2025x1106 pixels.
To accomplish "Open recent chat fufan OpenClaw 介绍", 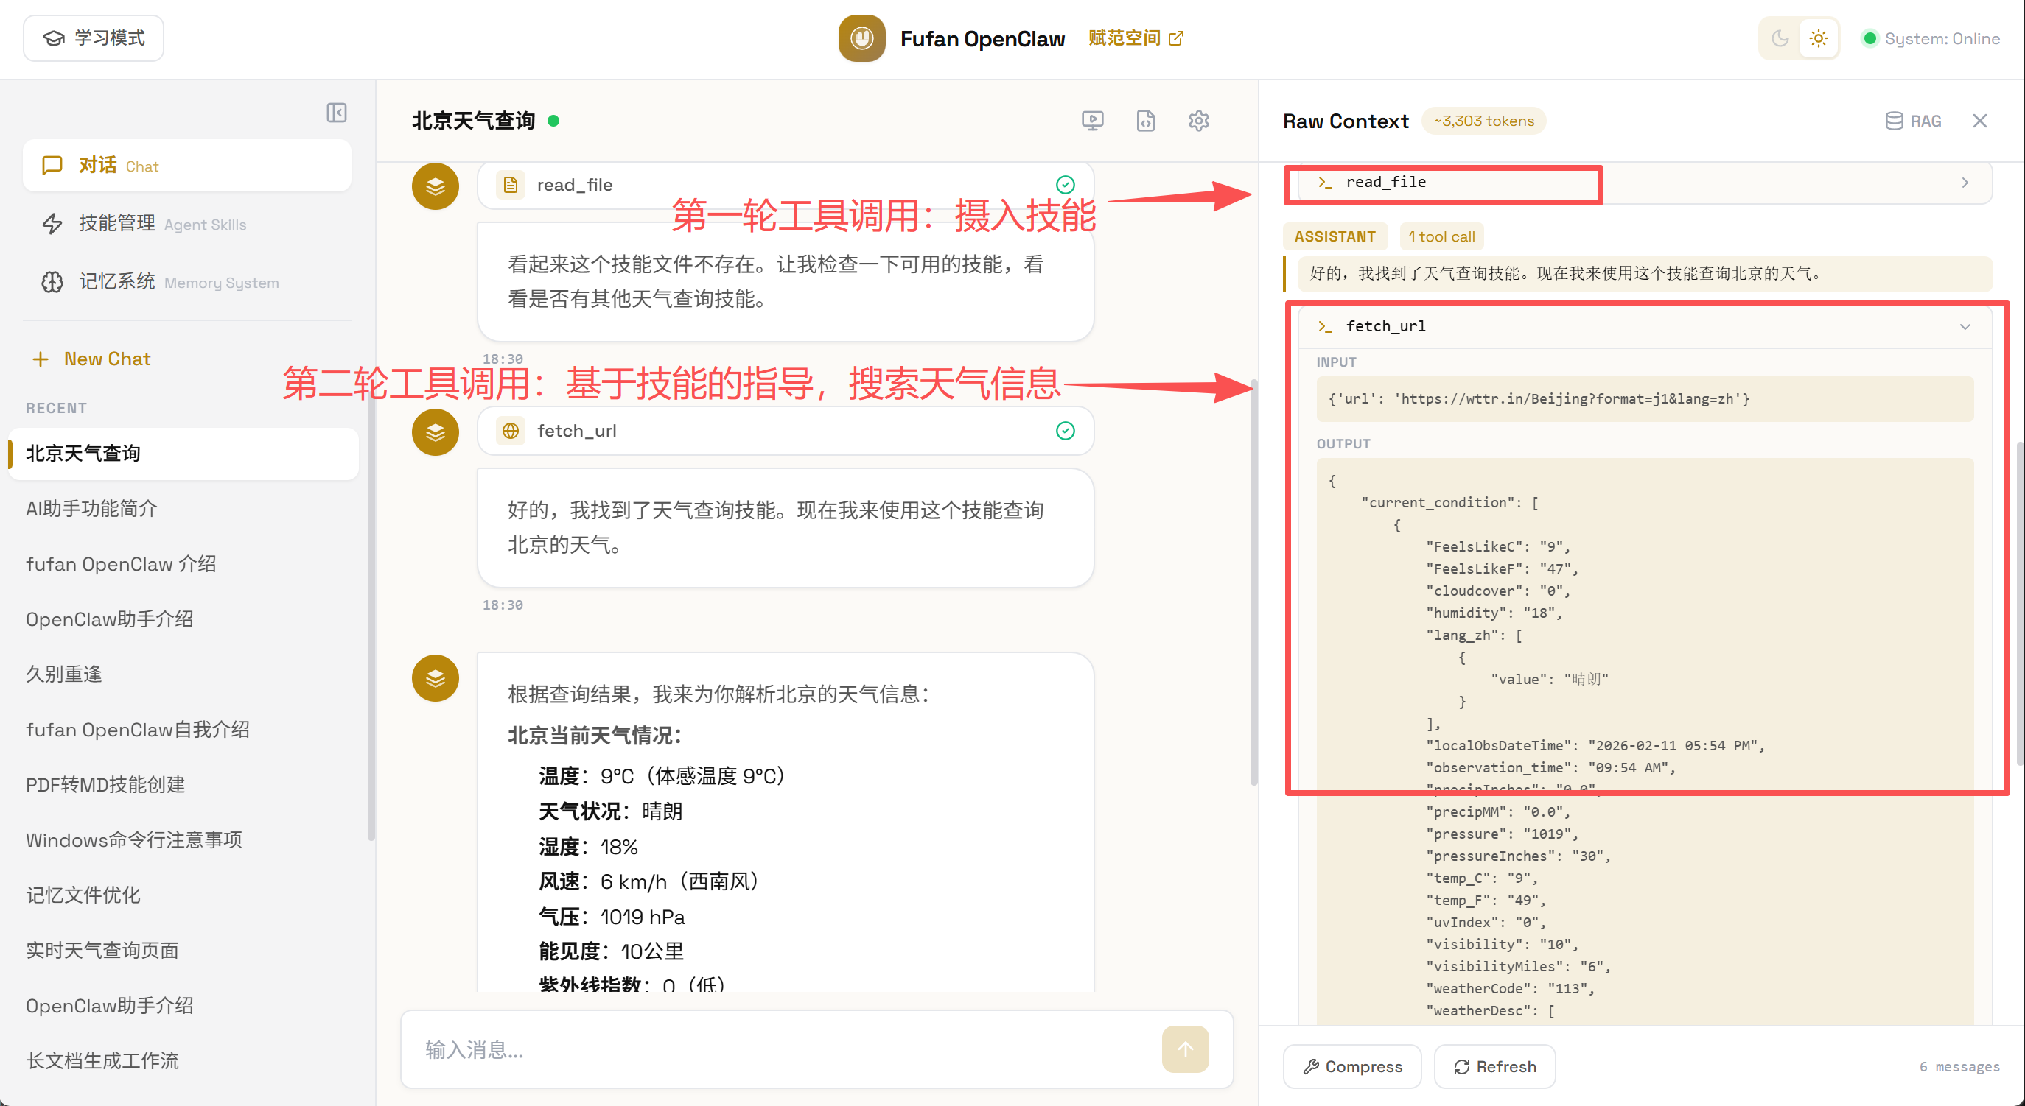I will (x=184, y=564).
